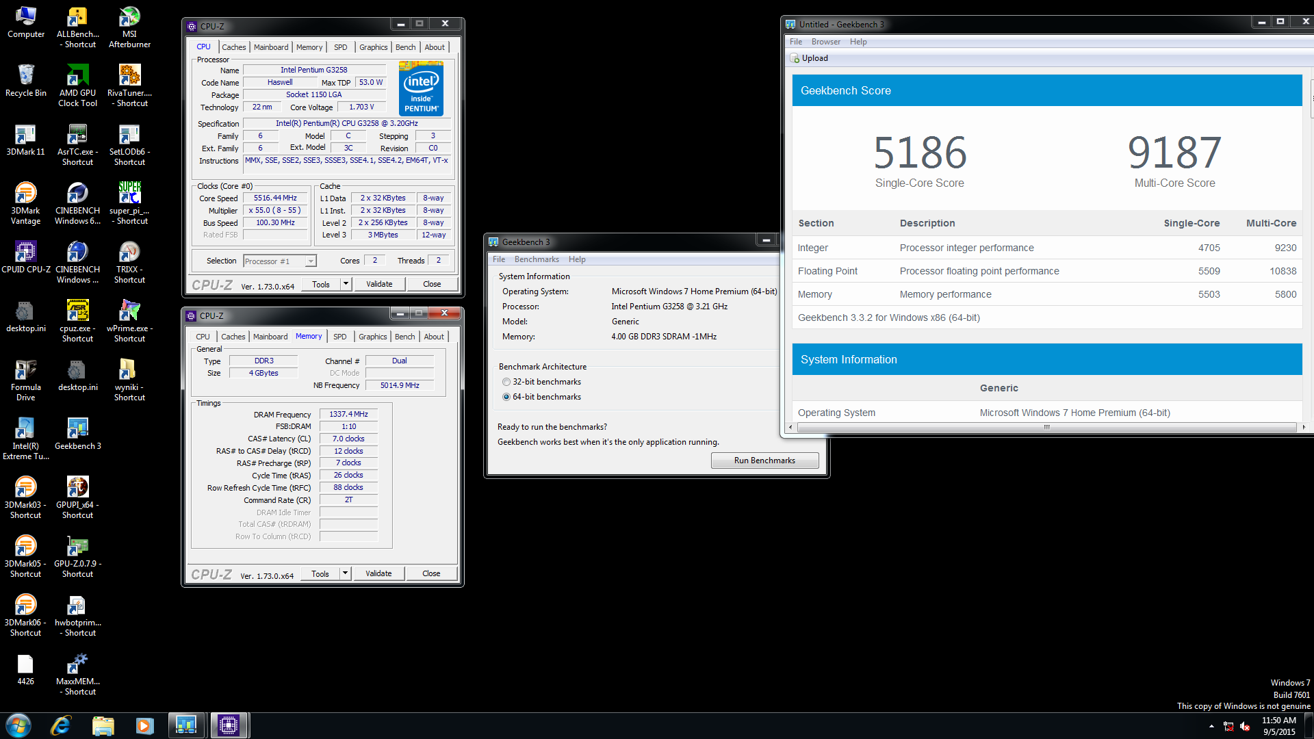This screenshot has width=1314, height=739.
Task: Click Run Benchmarks button
Action: pyautogui.click(x=764, y=461)
